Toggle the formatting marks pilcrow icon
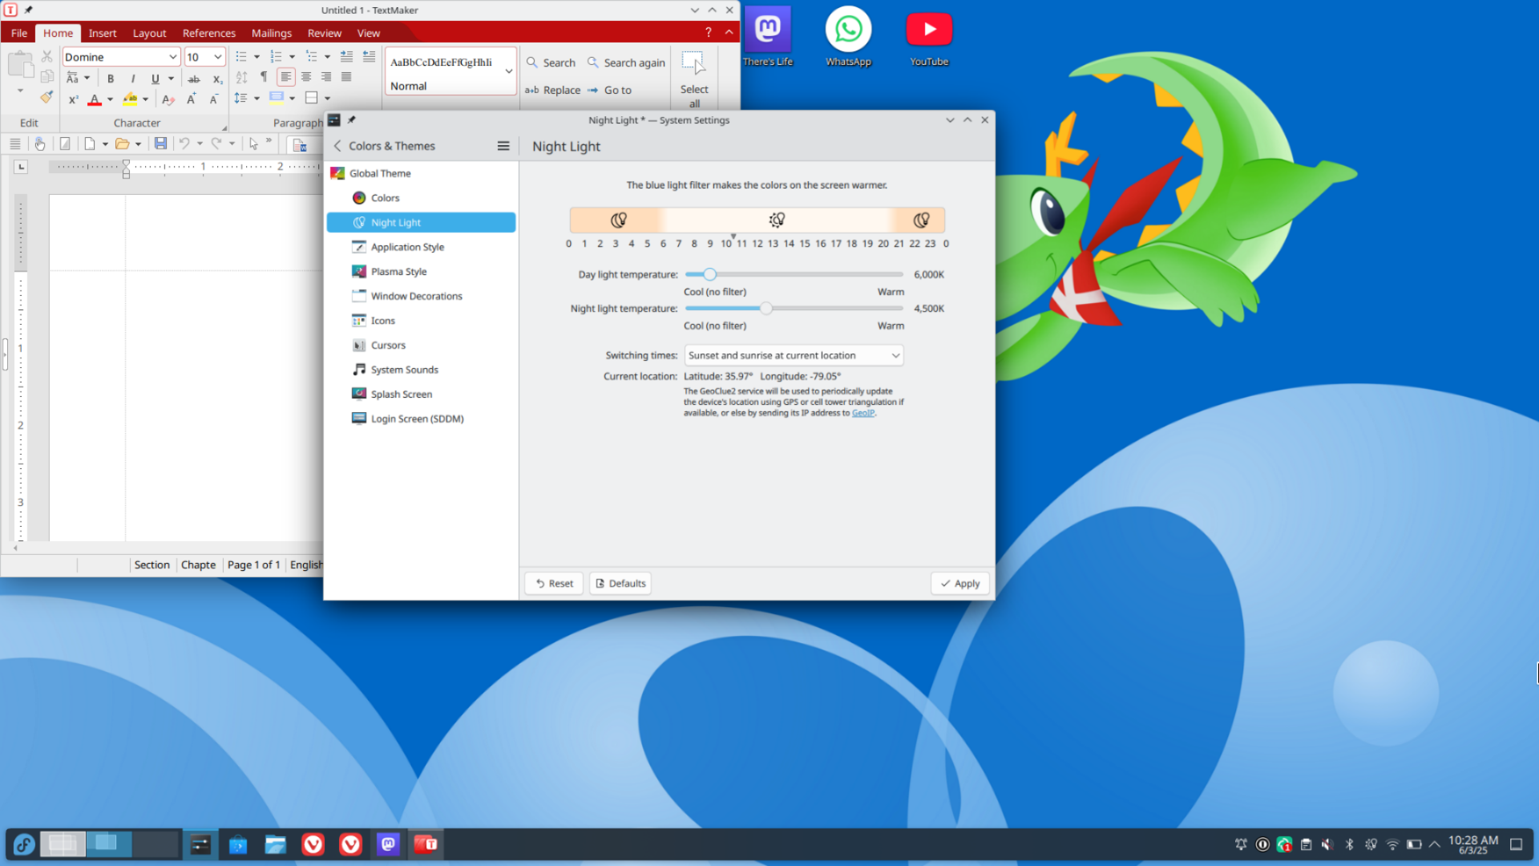Screen dimensions: 1539x866 point(264,77)
